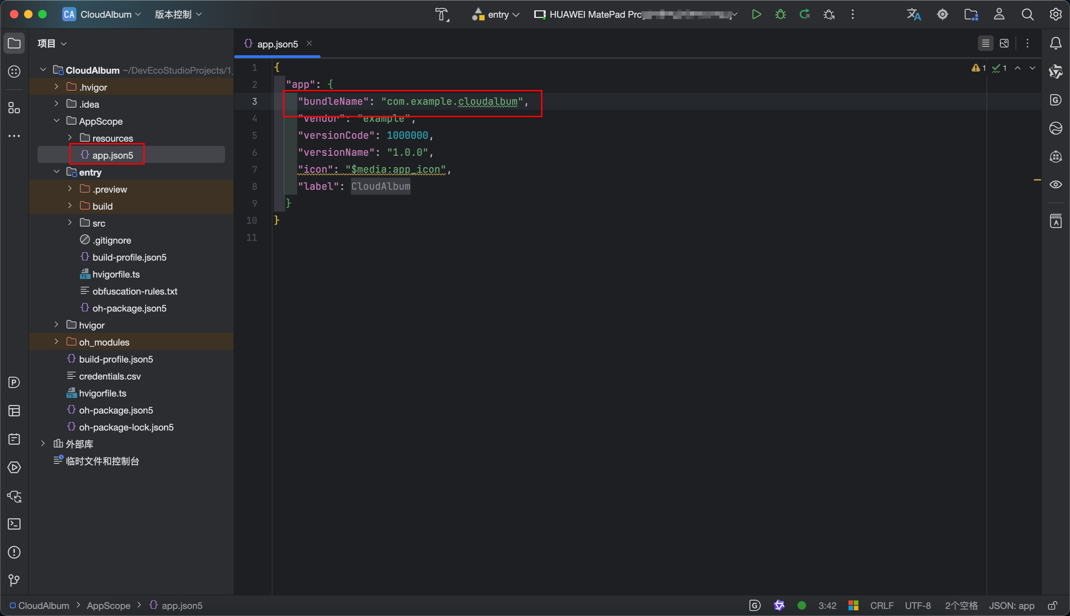The width and height of the screenshot is (1070, 616).
Task: Toggle file read-only lock icon
Action: (1053, 605)
